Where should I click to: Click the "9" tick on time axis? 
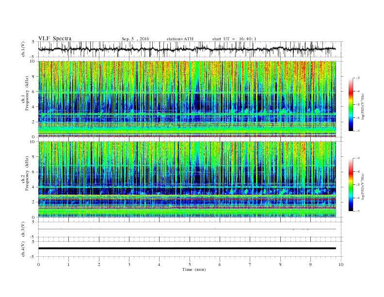click(310, 264)
